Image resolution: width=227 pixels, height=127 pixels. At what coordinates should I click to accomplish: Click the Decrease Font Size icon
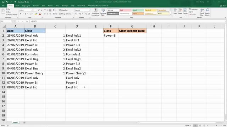point(41,10)
